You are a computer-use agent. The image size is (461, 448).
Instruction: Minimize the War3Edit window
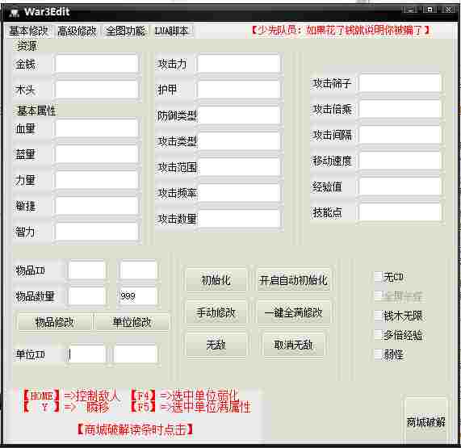410,10
